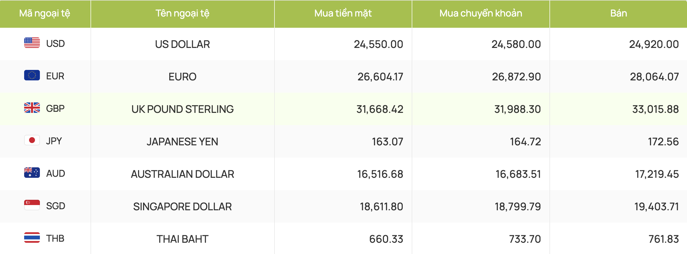Click the USD selling rate 24,920.00

[654, 44]
